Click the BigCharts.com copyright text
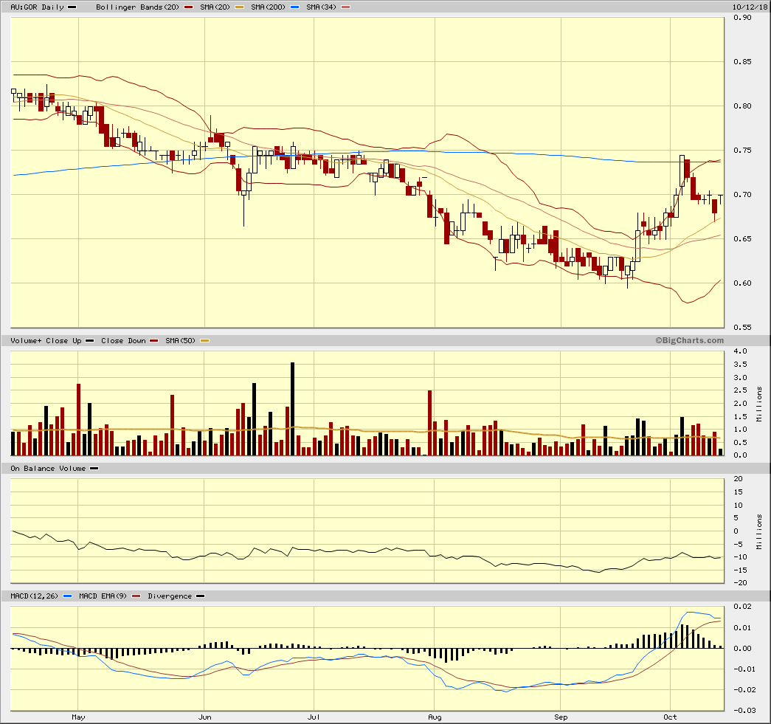 (x=689, y=340)
